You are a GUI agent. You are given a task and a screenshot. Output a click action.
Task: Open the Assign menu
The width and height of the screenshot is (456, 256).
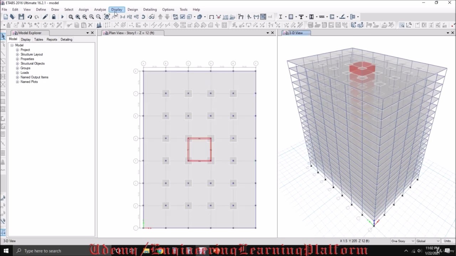click(83, 10)
